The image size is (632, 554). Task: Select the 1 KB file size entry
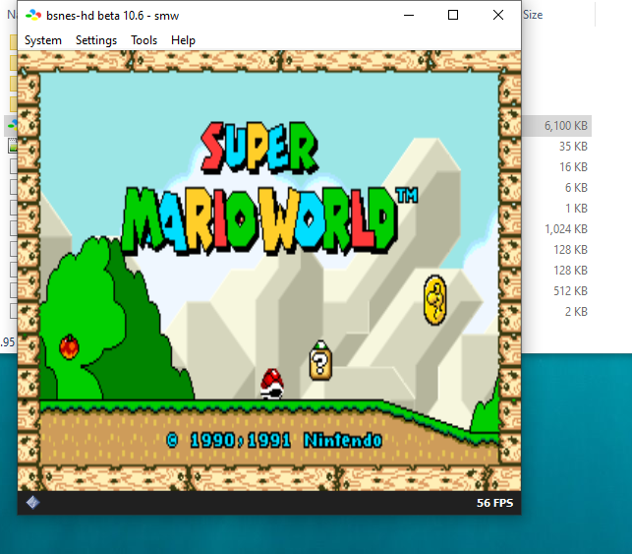[x=576, y=209]
